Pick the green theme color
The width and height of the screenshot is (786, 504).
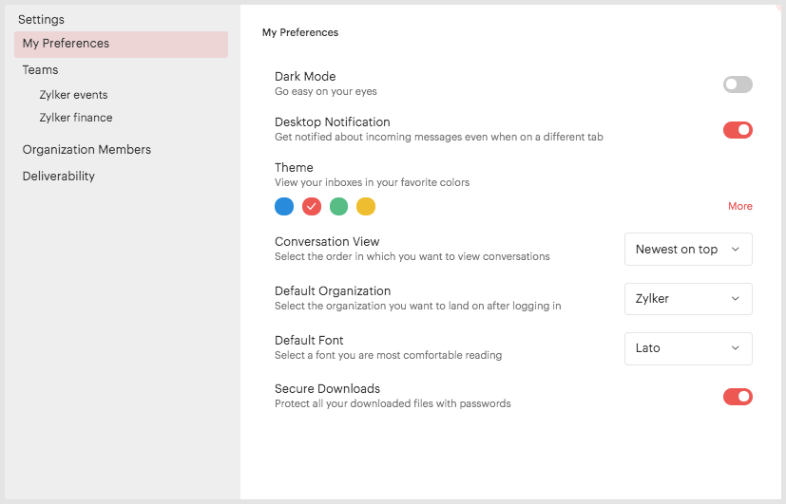click(339, 206)
